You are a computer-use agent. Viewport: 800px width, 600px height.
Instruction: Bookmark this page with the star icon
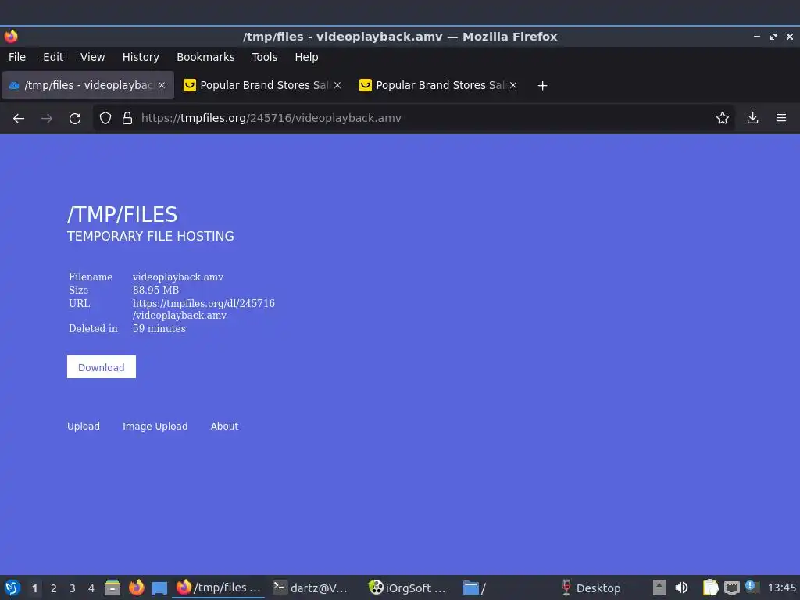click(x=723, y=119)
